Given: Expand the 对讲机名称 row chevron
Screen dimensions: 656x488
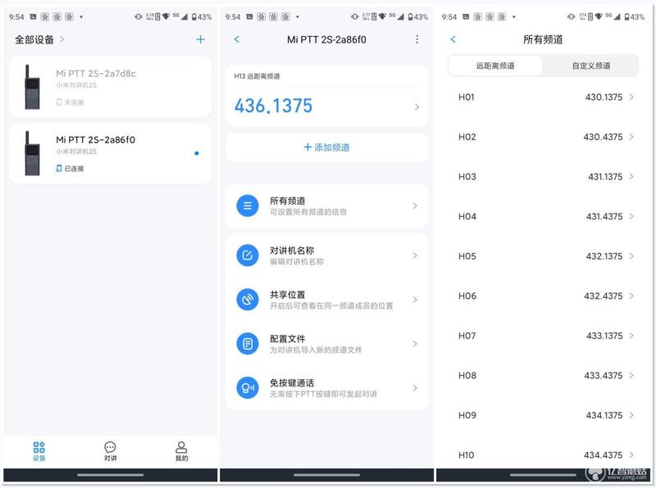Looking at the screenshot, I should click(x=415, y=255).
